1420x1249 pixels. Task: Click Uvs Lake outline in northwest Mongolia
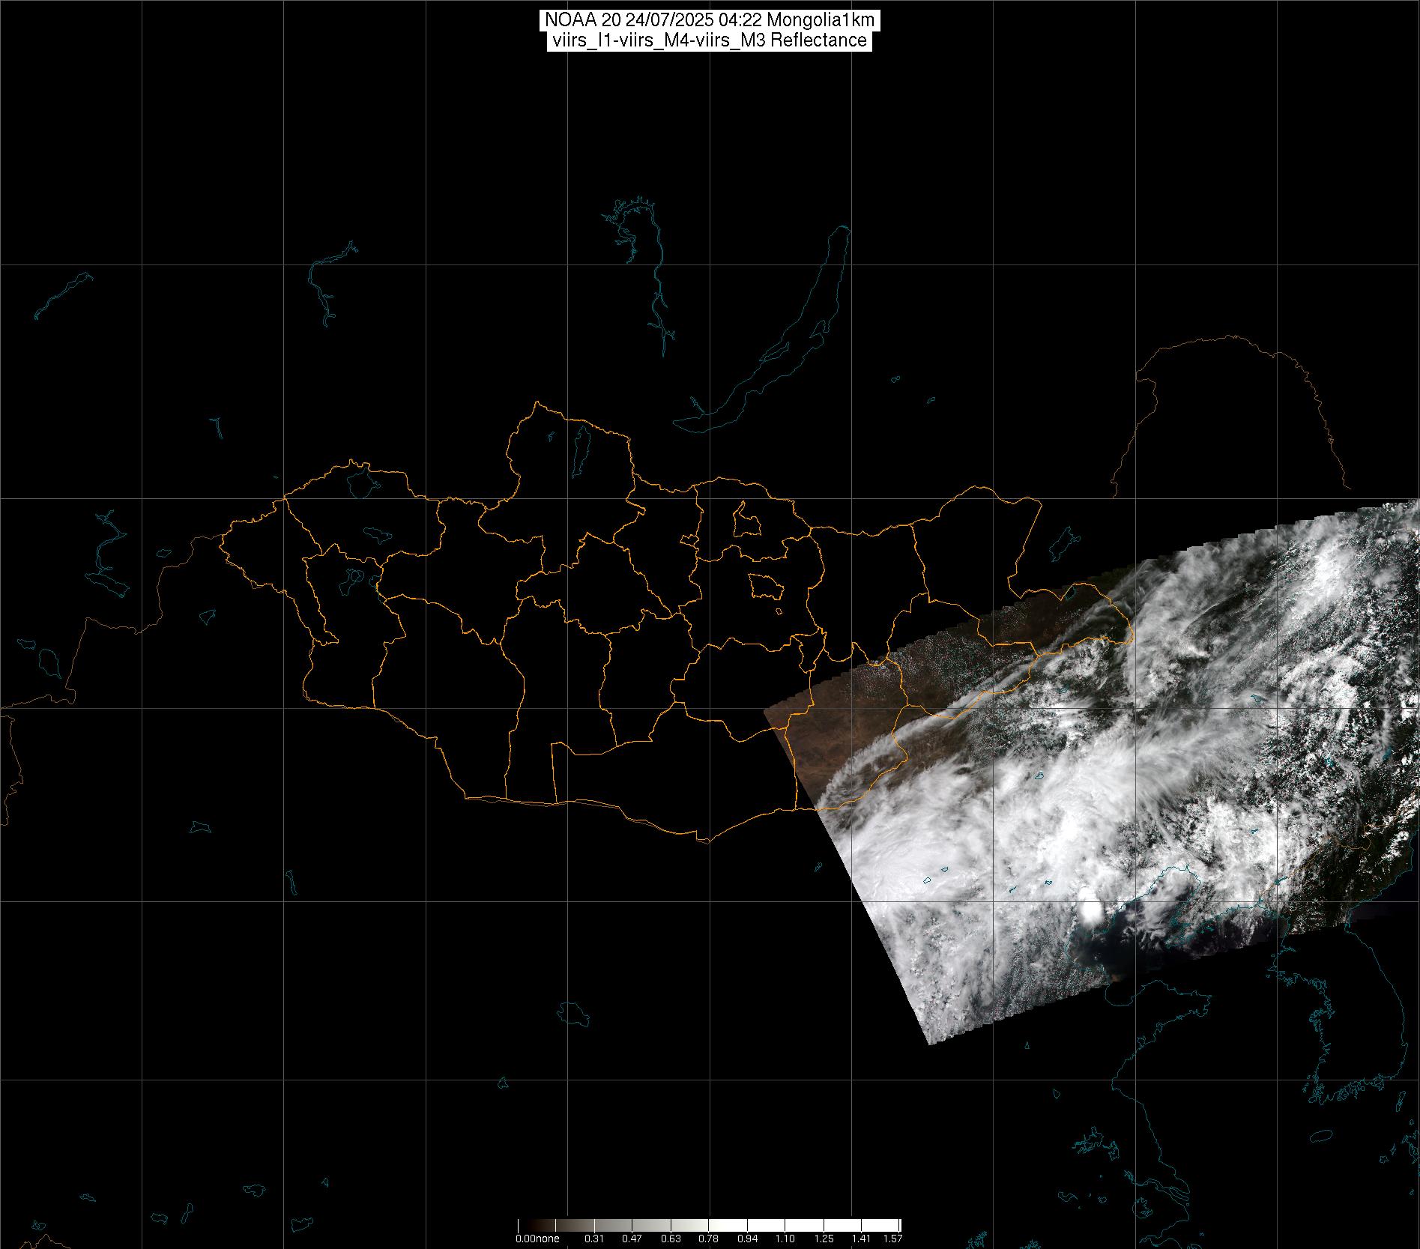[x=360, y=482]
